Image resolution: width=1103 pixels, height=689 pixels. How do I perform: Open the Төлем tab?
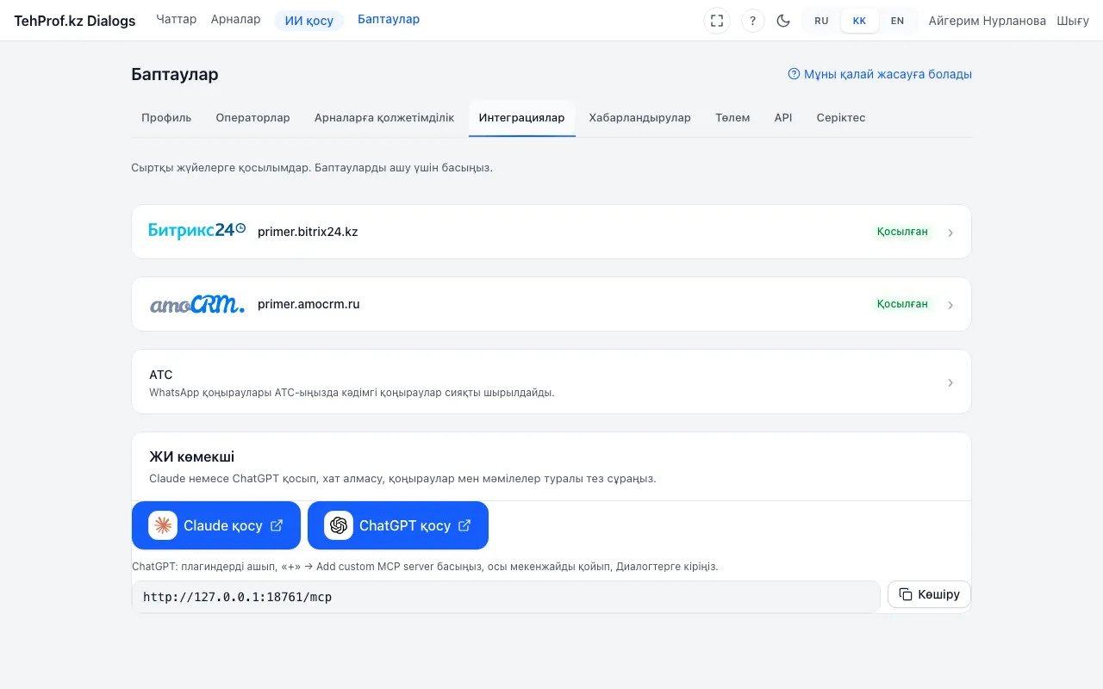(732, 118)
